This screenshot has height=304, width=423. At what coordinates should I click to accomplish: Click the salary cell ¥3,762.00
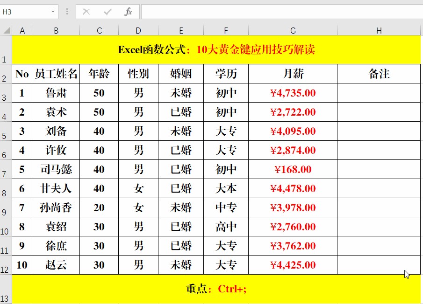293,246
